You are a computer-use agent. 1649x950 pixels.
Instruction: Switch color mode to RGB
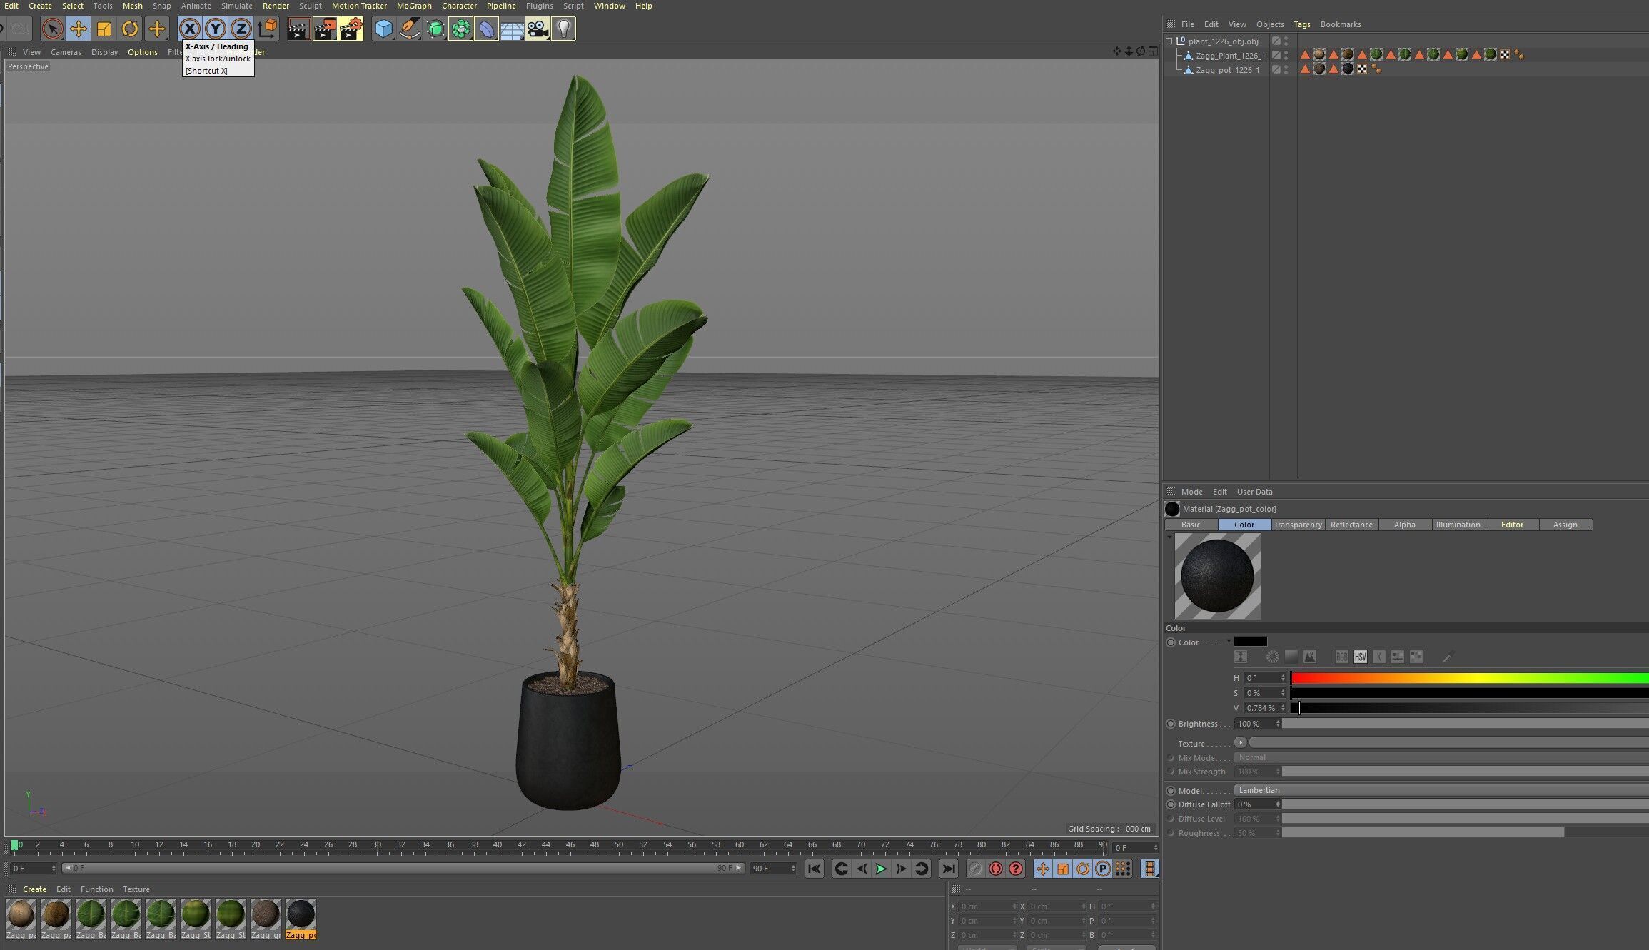pos(1342,657)
